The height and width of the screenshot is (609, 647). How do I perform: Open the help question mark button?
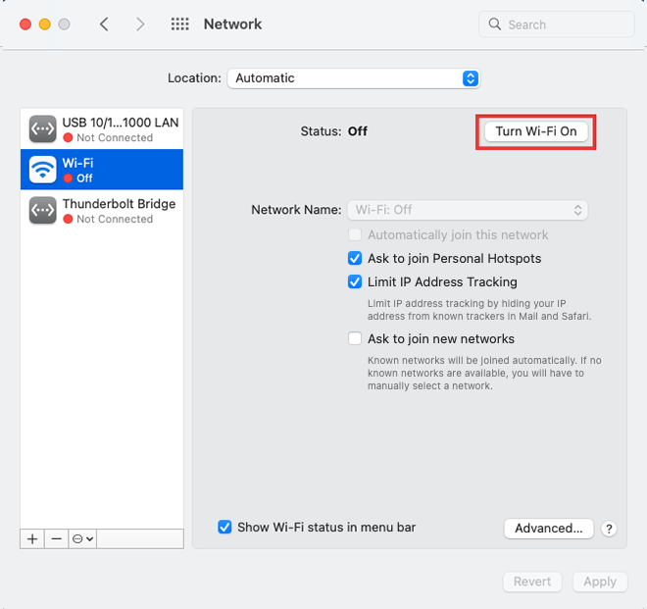tap(609, 529)
